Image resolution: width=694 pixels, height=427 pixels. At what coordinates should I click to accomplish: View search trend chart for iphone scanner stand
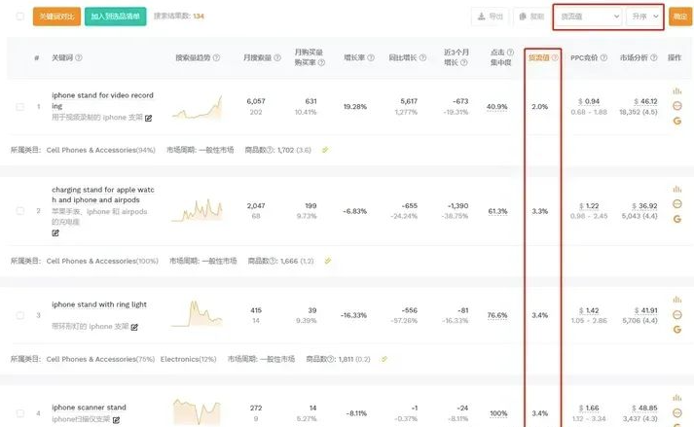pos(197,411)
